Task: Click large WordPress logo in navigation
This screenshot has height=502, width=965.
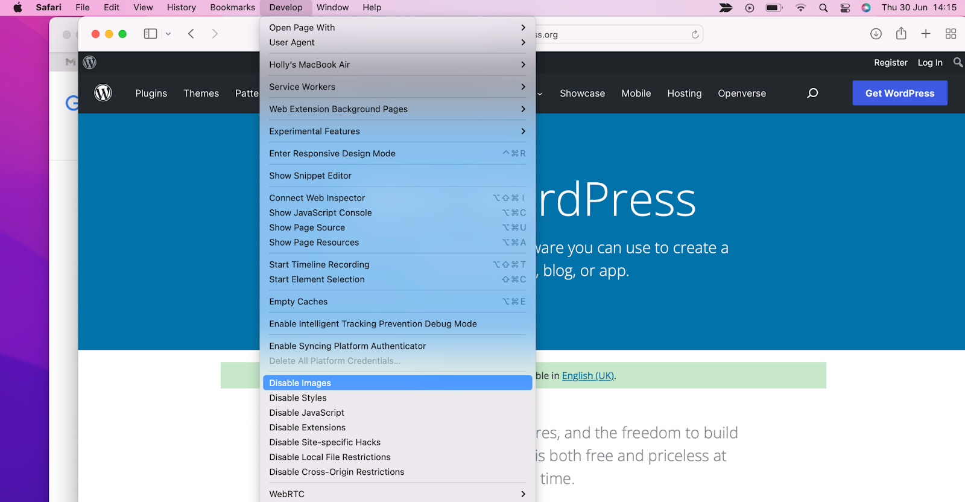Action: tap(103, 93)
